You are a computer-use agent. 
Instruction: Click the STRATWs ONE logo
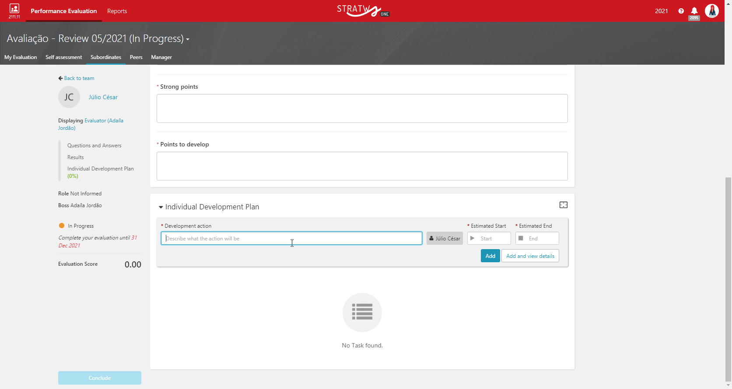pos(363,10)
